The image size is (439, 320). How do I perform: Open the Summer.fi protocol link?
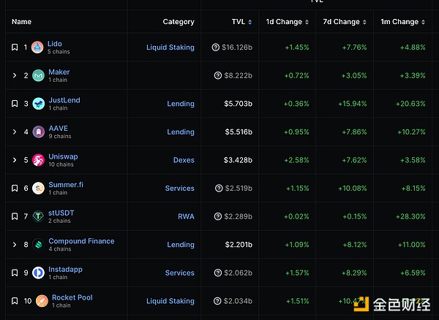[x=66, y=185]
